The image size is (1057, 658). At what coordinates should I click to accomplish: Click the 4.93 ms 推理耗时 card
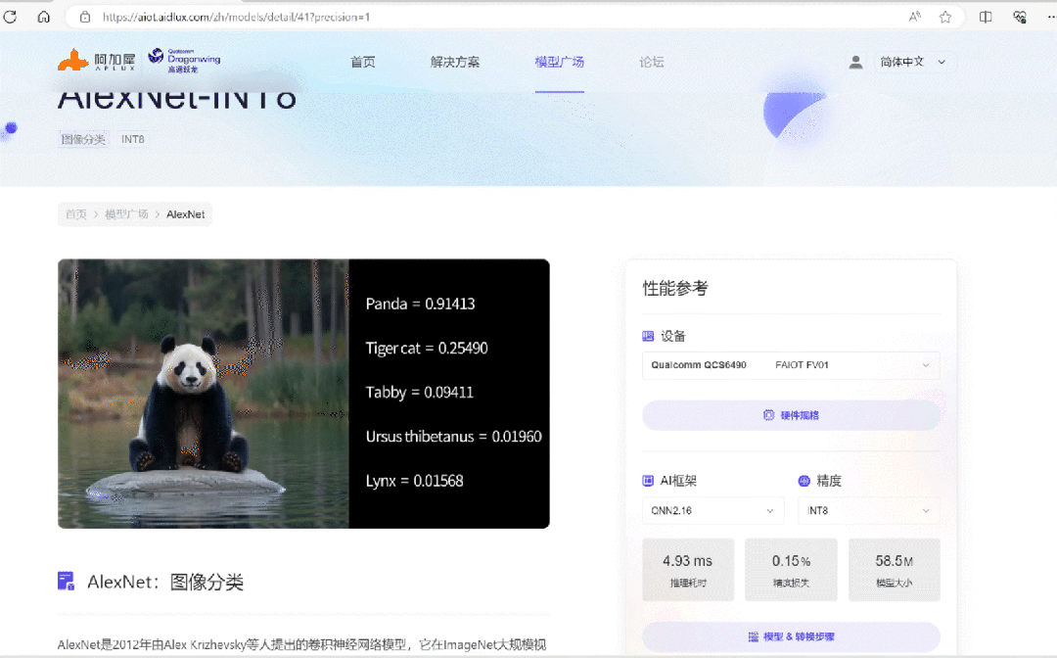coord(688,570)
